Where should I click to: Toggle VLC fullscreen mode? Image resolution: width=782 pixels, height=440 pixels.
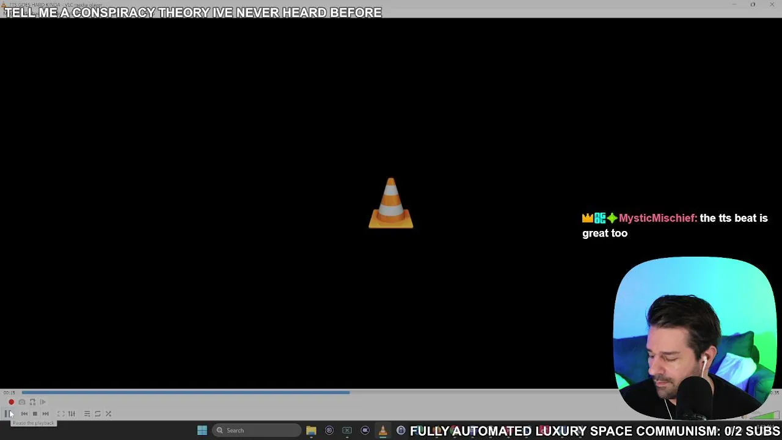click(x=61, y=414)
